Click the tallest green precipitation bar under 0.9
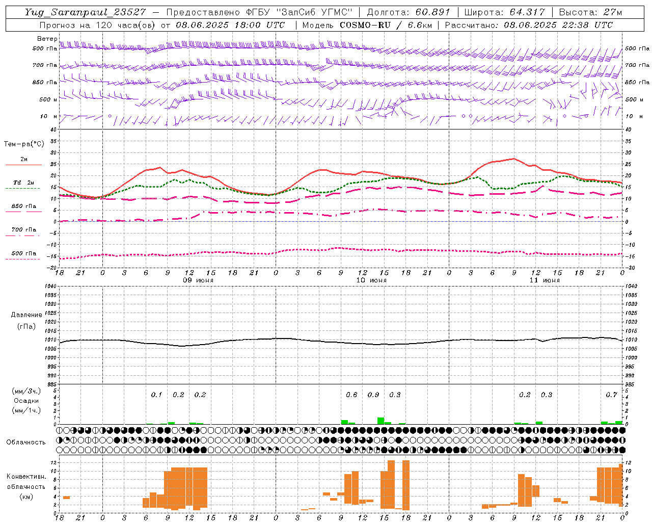652x522 pixels. pyautogui.click(x=381, y=421)
